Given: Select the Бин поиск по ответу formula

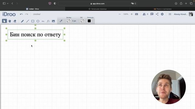Looking at the screenshot, I should pyautogui.click(x=35, y=35).
